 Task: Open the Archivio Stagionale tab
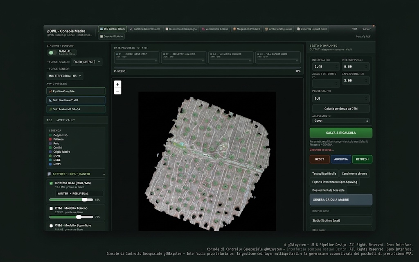tap(278, 29)
